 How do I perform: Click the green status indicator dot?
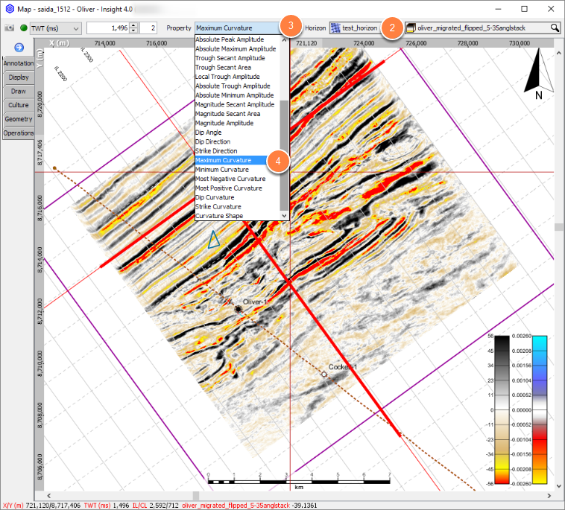tap(24, 28)
